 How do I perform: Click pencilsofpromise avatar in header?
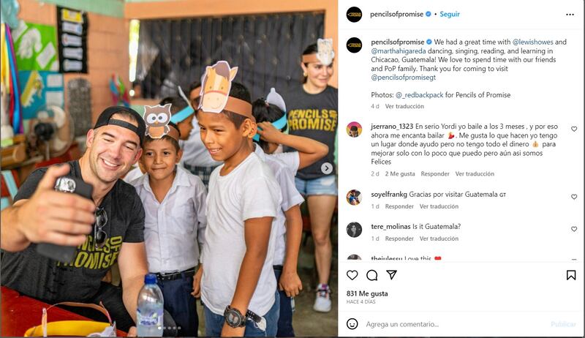click(x=354, y=15)
